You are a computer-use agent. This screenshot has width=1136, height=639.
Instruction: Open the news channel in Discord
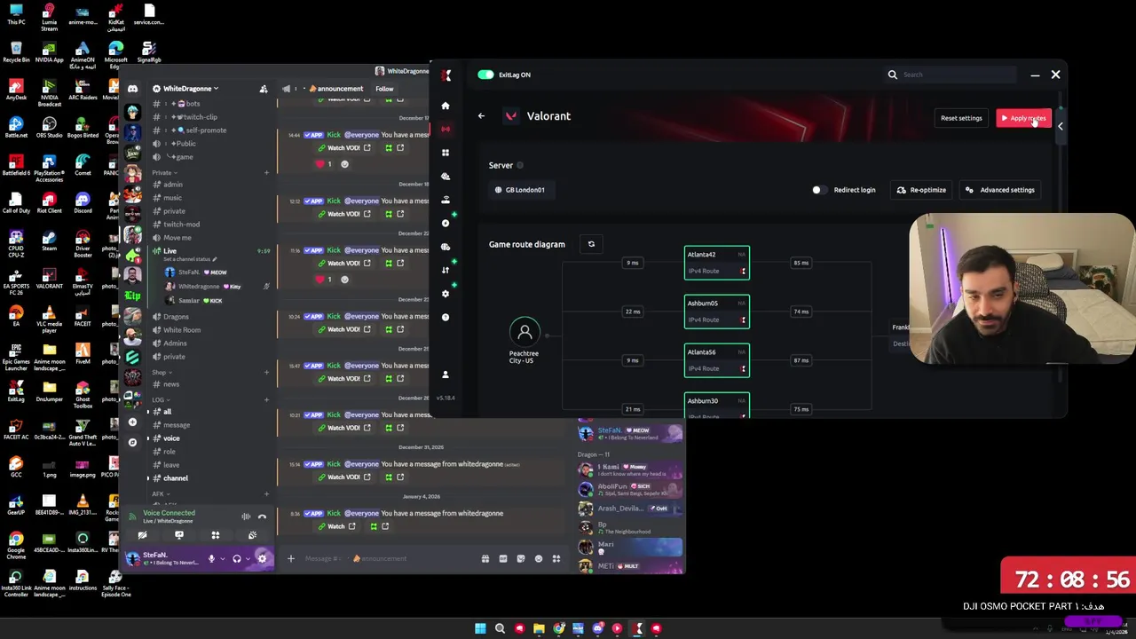point(171,384)
